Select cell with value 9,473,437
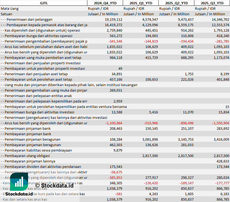230x202 pixels. [186, 20]
